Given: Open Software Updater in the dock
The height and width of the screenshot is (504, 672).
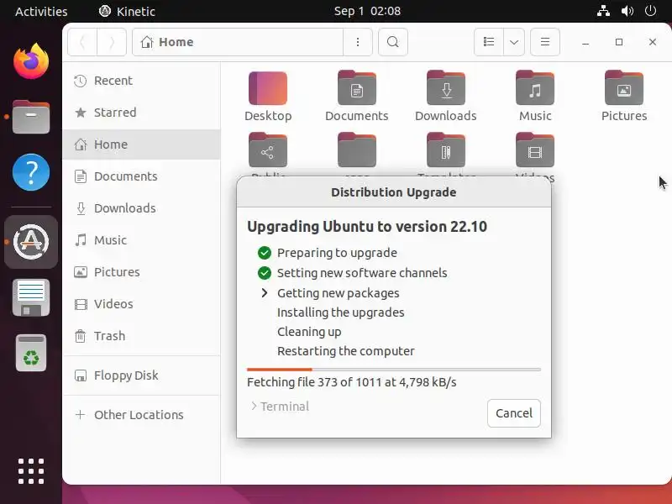Looking at the screenshot, I should pos(31,242).
